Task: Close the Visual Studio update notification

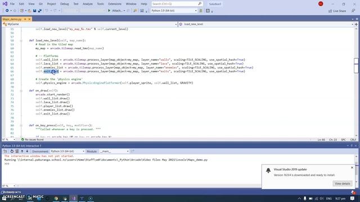Action: [352, 168]
